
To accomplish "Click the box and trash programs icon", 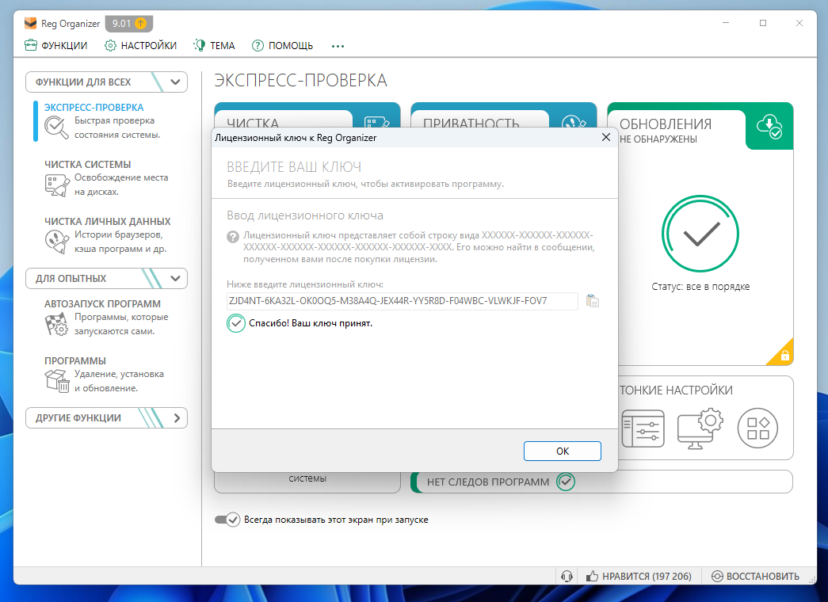I will [57, 381].
